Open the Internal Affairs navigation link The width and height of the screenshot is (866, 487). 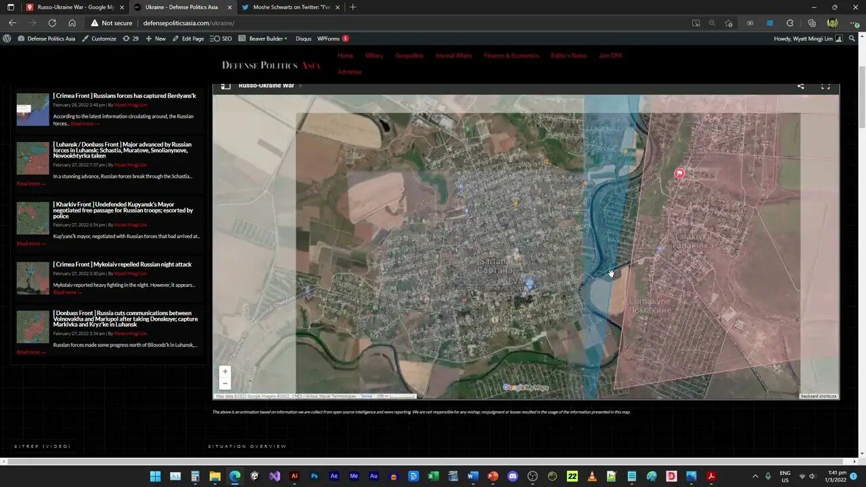coord(454,55)
